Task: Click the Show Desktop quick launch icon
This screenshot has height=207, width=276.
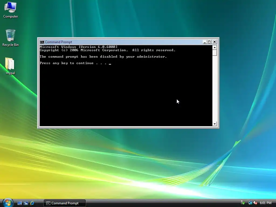Action: 20,203
